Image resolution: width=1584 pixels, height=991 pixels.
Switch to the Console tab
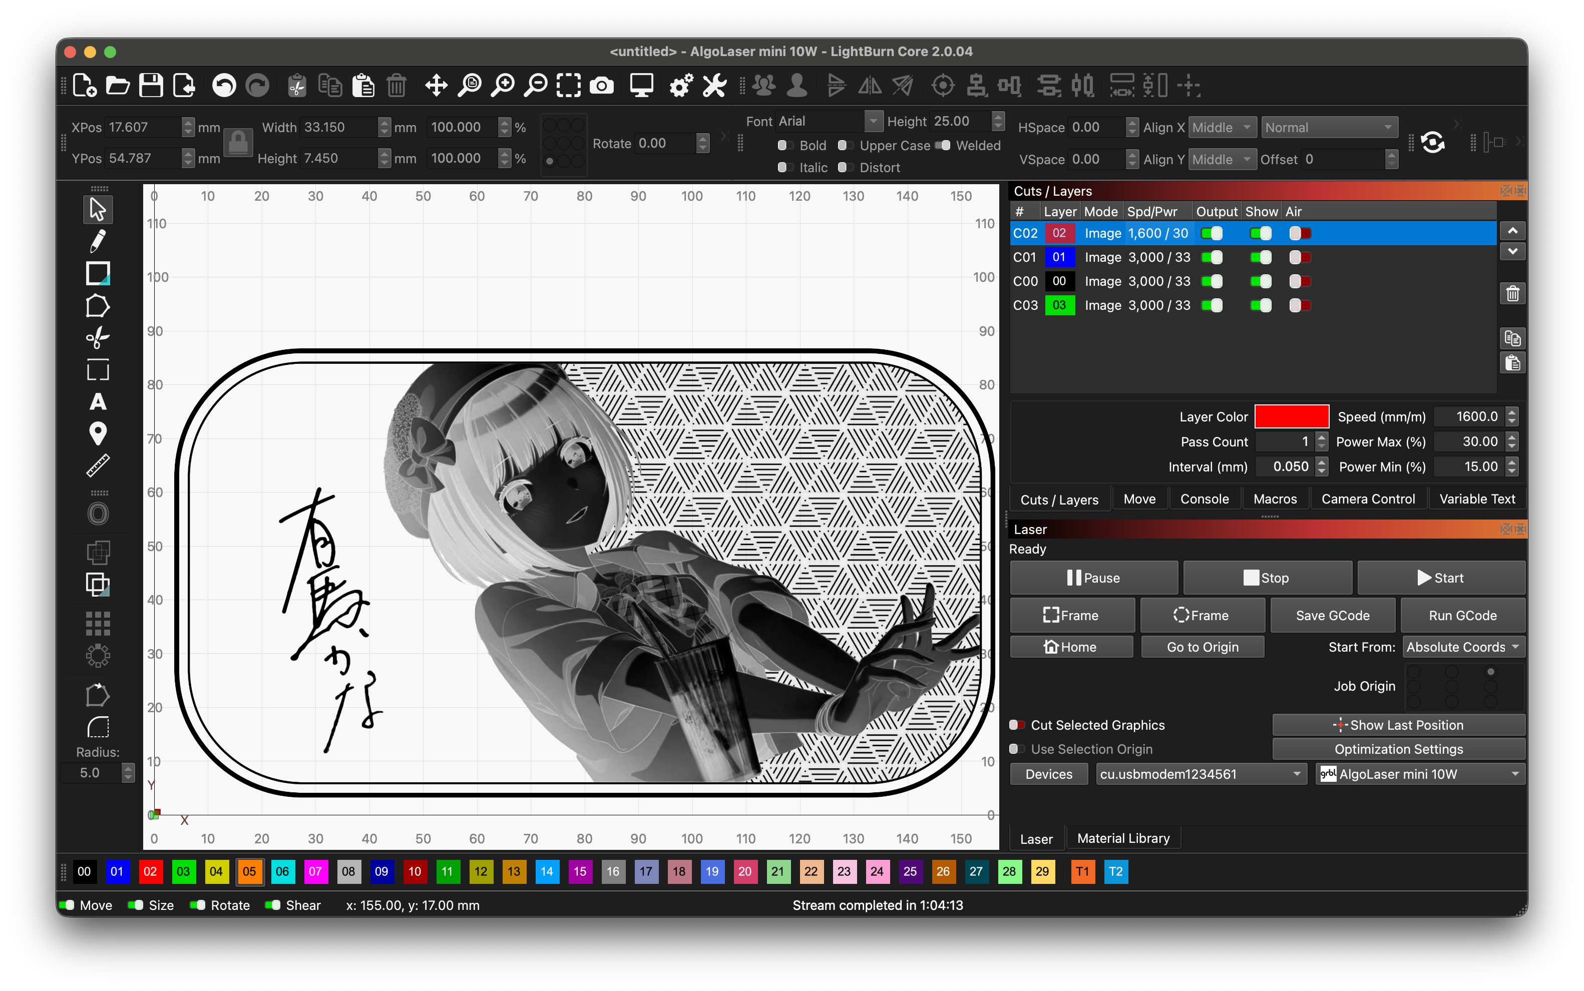[1204, 499]
